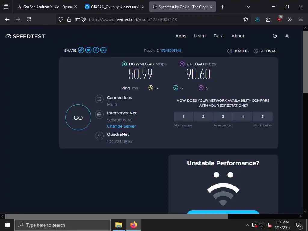Open tracking protection shield icon
308x231 pixels.
pos(61,19)
